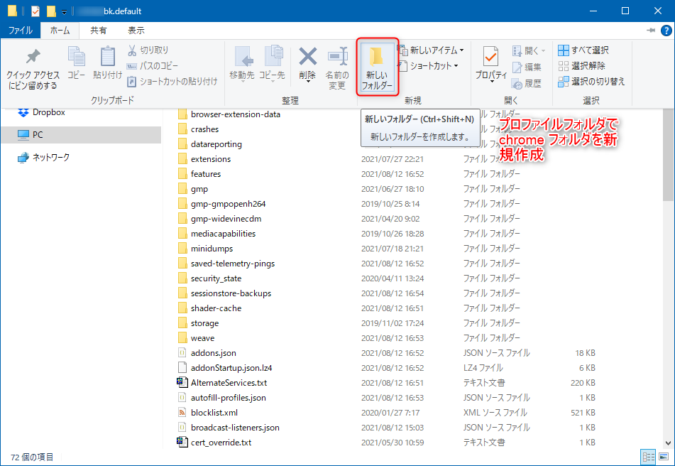Screen dimensions: 675x466
Task: Select the extensions folder
Action: pyautogui.click(x=210, y=159)
